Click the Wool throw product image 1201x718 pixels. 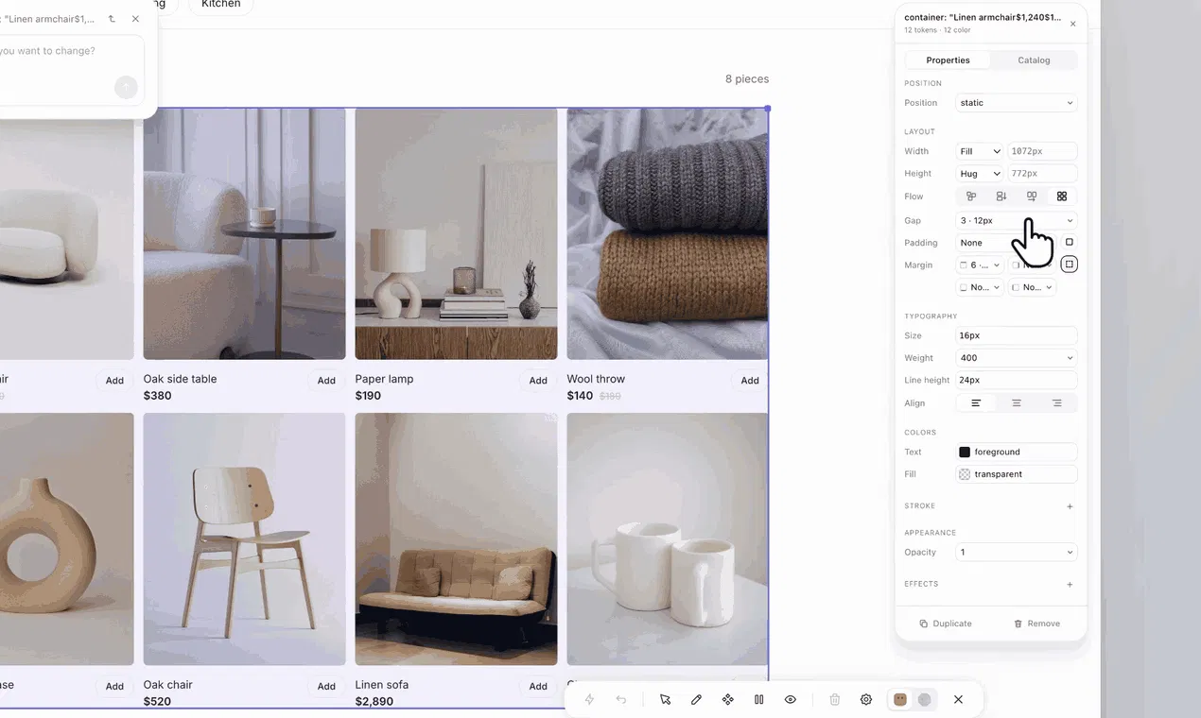coord(668,234)
